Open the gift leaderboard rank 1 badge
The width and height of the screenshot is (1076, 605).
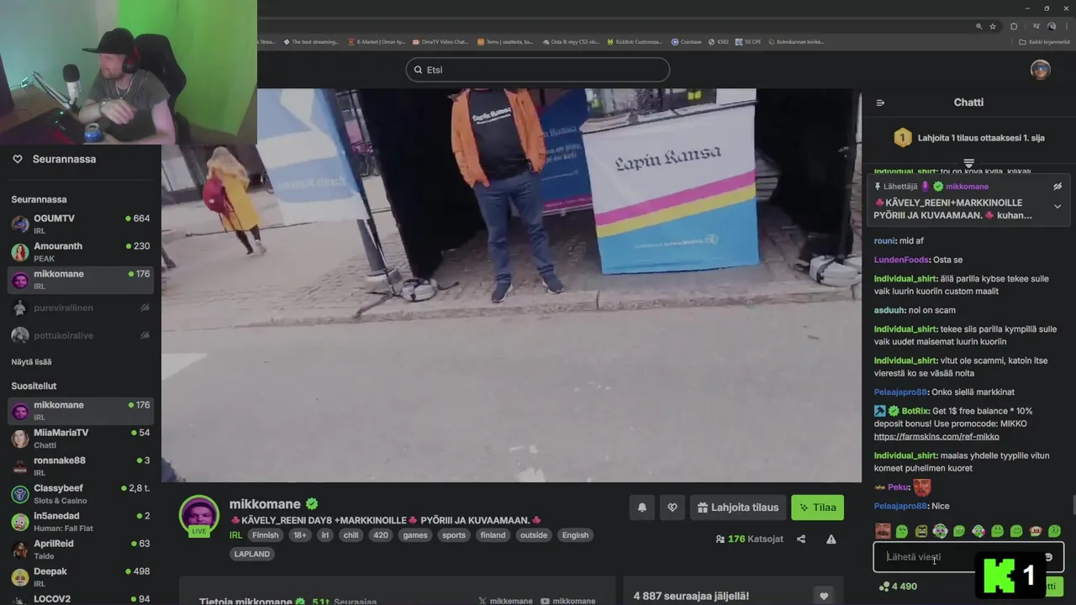coord(903,137)
